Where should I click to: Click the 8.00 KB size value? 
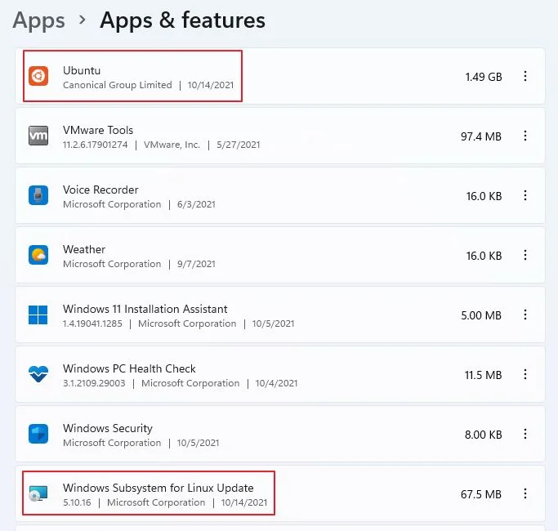[484, 435]
